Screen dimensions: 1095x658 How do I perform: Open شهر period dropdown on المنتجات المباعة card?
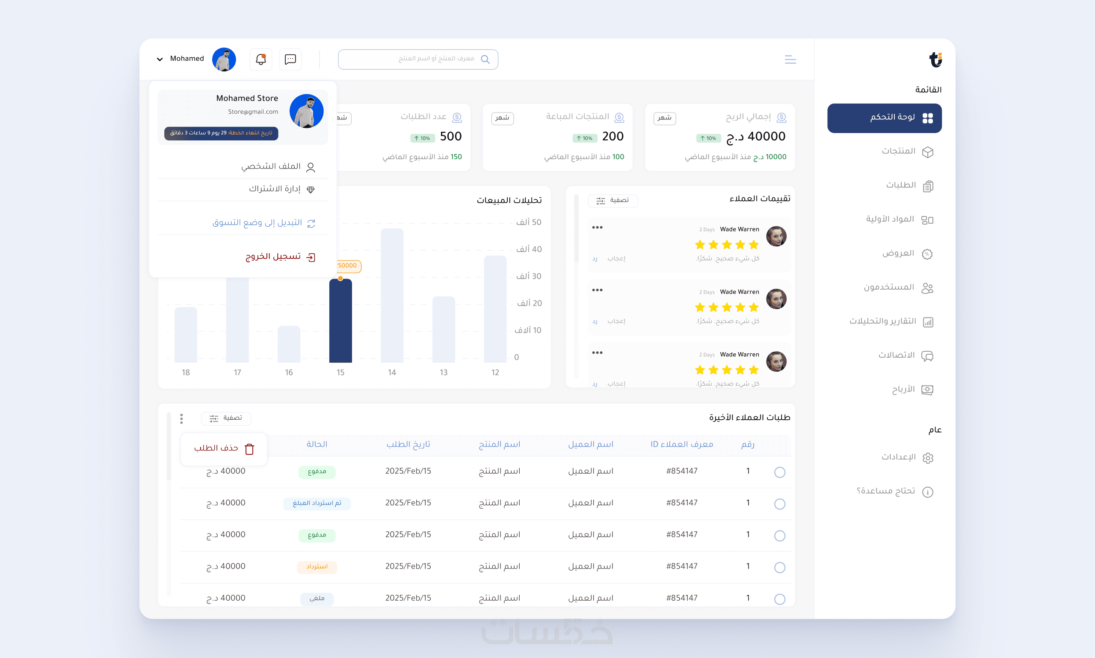coord(502,118)
